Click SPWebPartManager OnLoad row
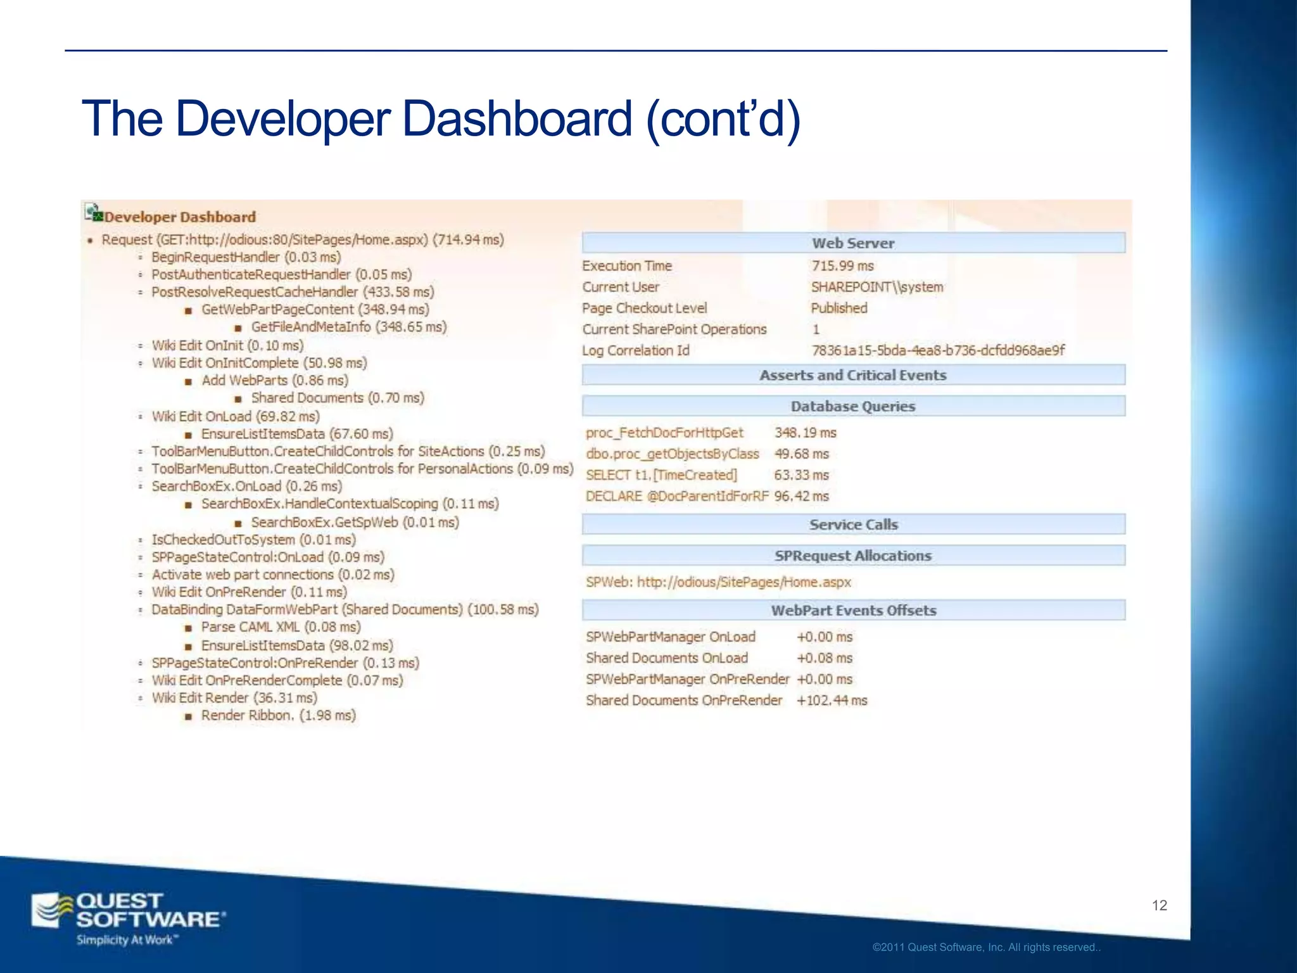 pos(719,637)
